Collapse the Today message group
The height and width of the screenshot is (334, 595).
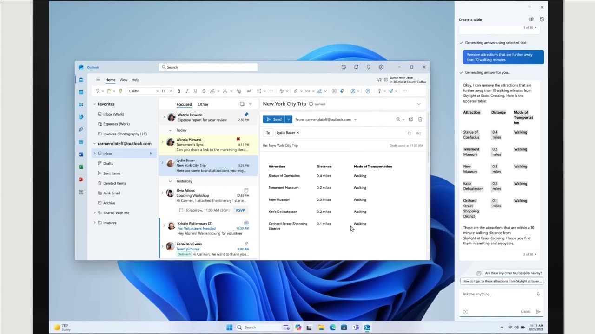(170, 130)
